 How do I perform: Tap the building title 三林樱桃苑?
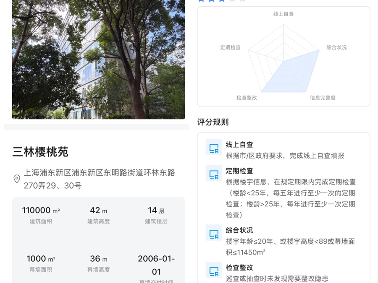[x=40, y=152]
